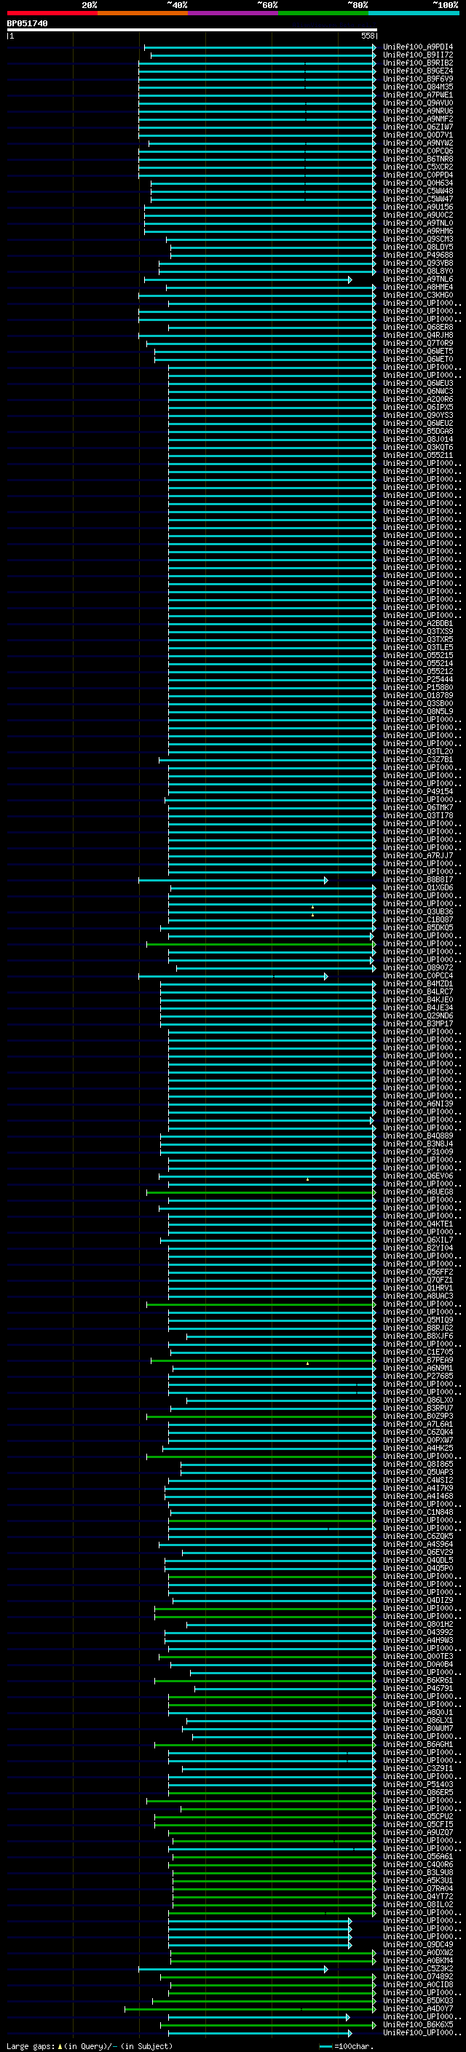Image resolution: width=466 pixels, height=2052 pixels.
Task: Click the UniRef100_B8B8I7 label
Action: [417, 879]
